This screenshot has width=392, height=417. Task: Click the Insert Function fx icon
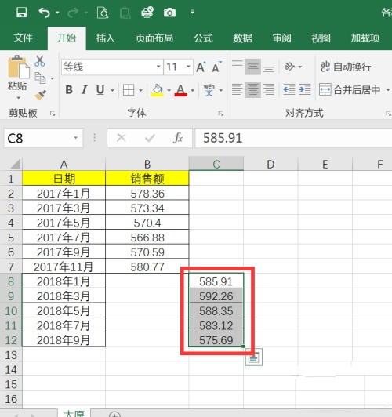pos(178,138)
